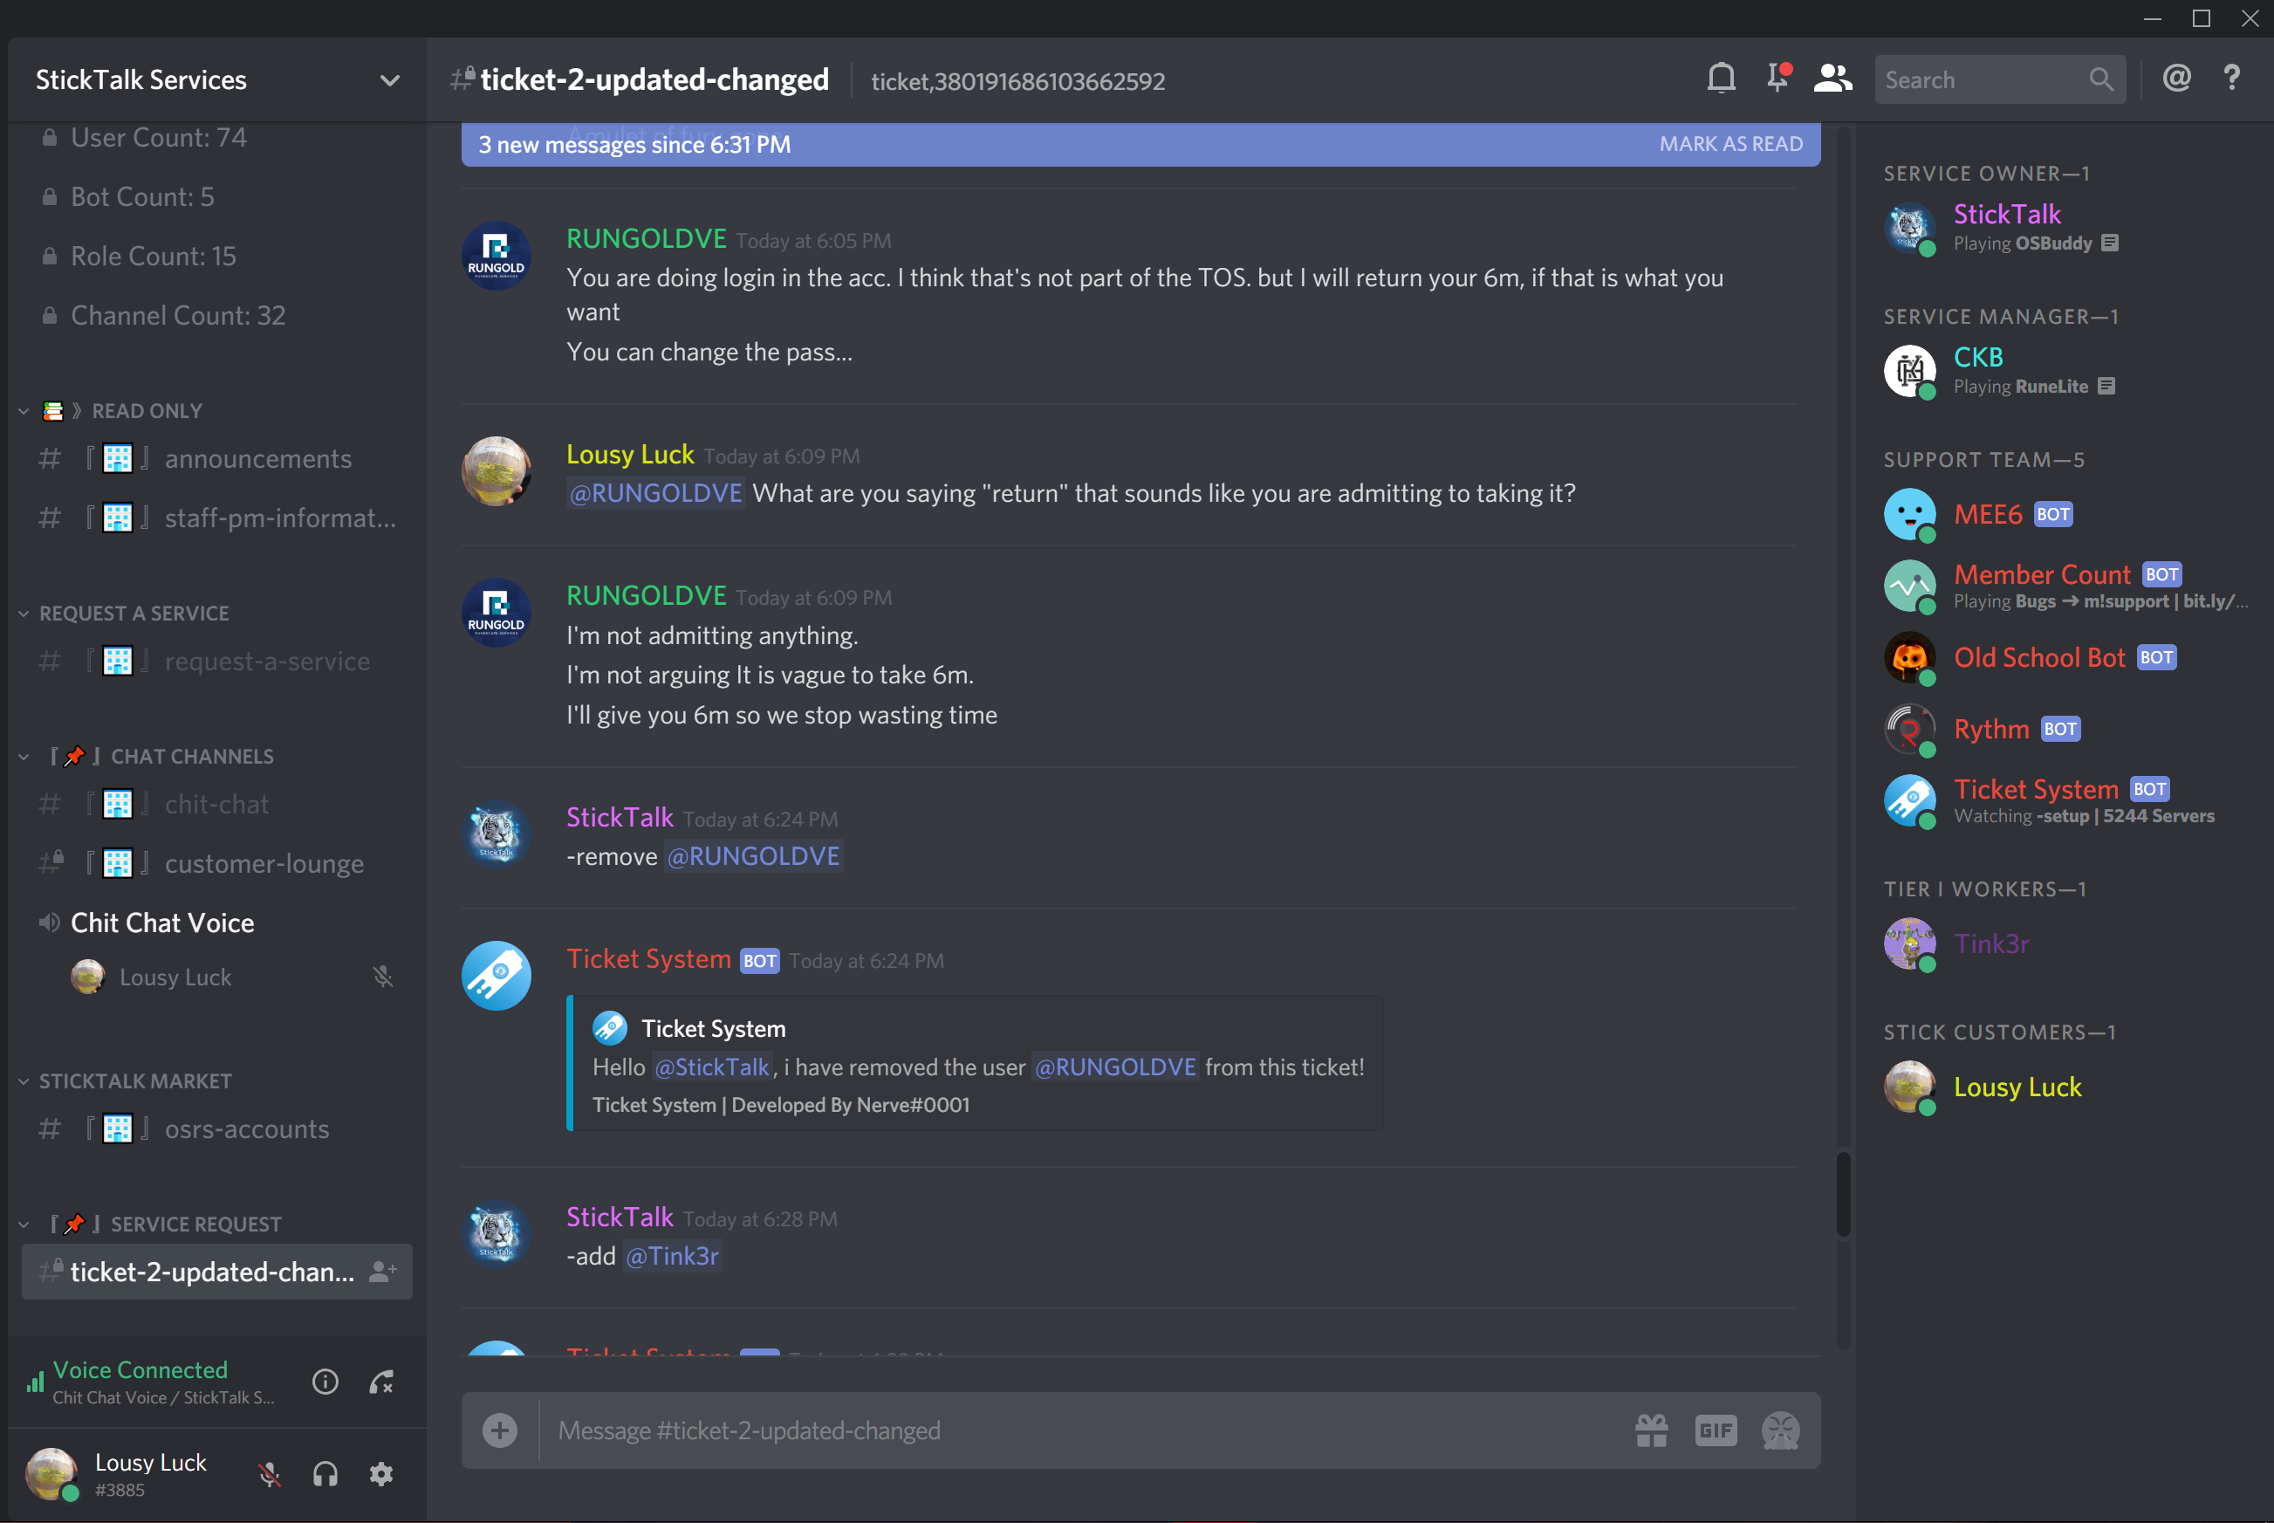Collapse REQUEST A SERVICE category

click(x=133, y=614)
